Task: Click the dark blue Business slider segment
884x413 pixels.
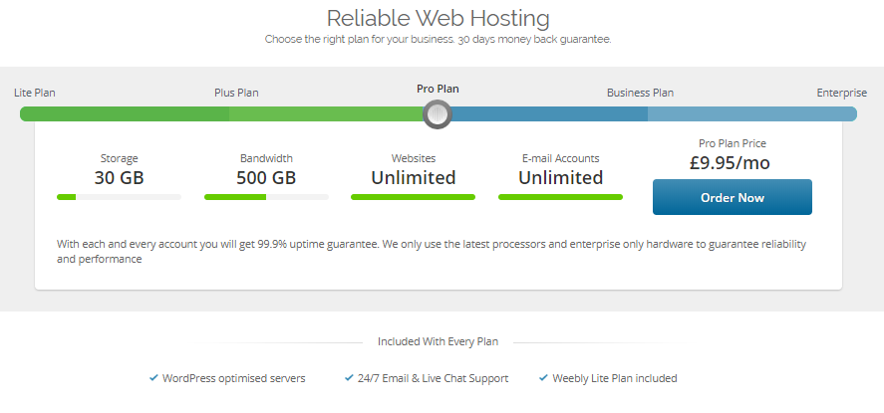Action: [x=550, y=114]
